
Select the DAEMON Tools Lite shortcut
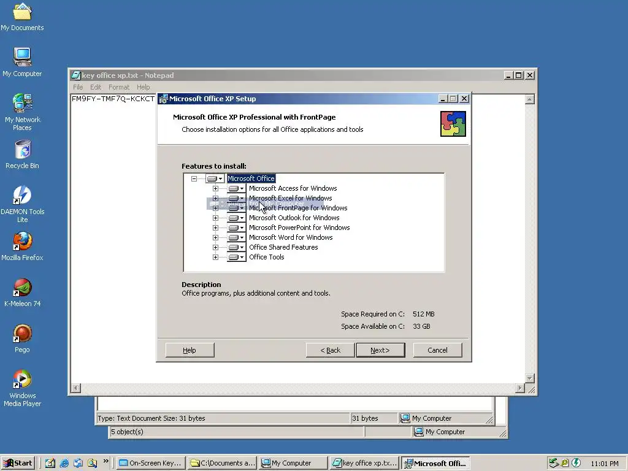coord(23,204)
